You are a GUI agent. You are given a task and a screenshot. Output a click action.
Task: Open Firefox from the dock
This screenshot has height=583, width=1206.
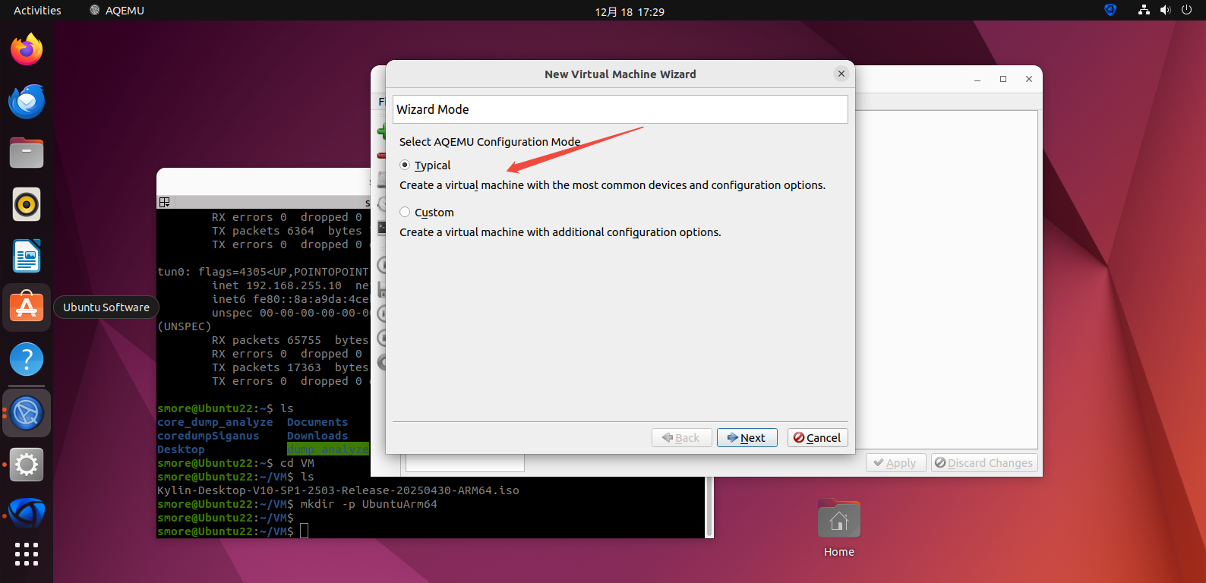coord(27,49)
